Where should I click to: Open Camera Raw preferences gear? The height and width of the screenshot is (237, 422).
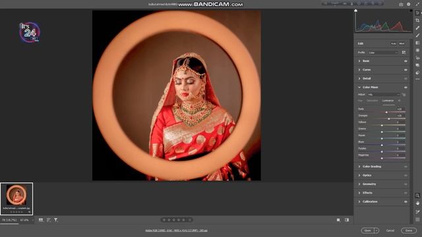(409, 4)
